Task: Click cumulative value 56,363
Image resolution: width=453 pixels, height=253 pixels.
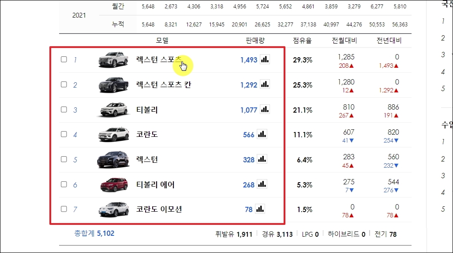Action: pos(400,25)
